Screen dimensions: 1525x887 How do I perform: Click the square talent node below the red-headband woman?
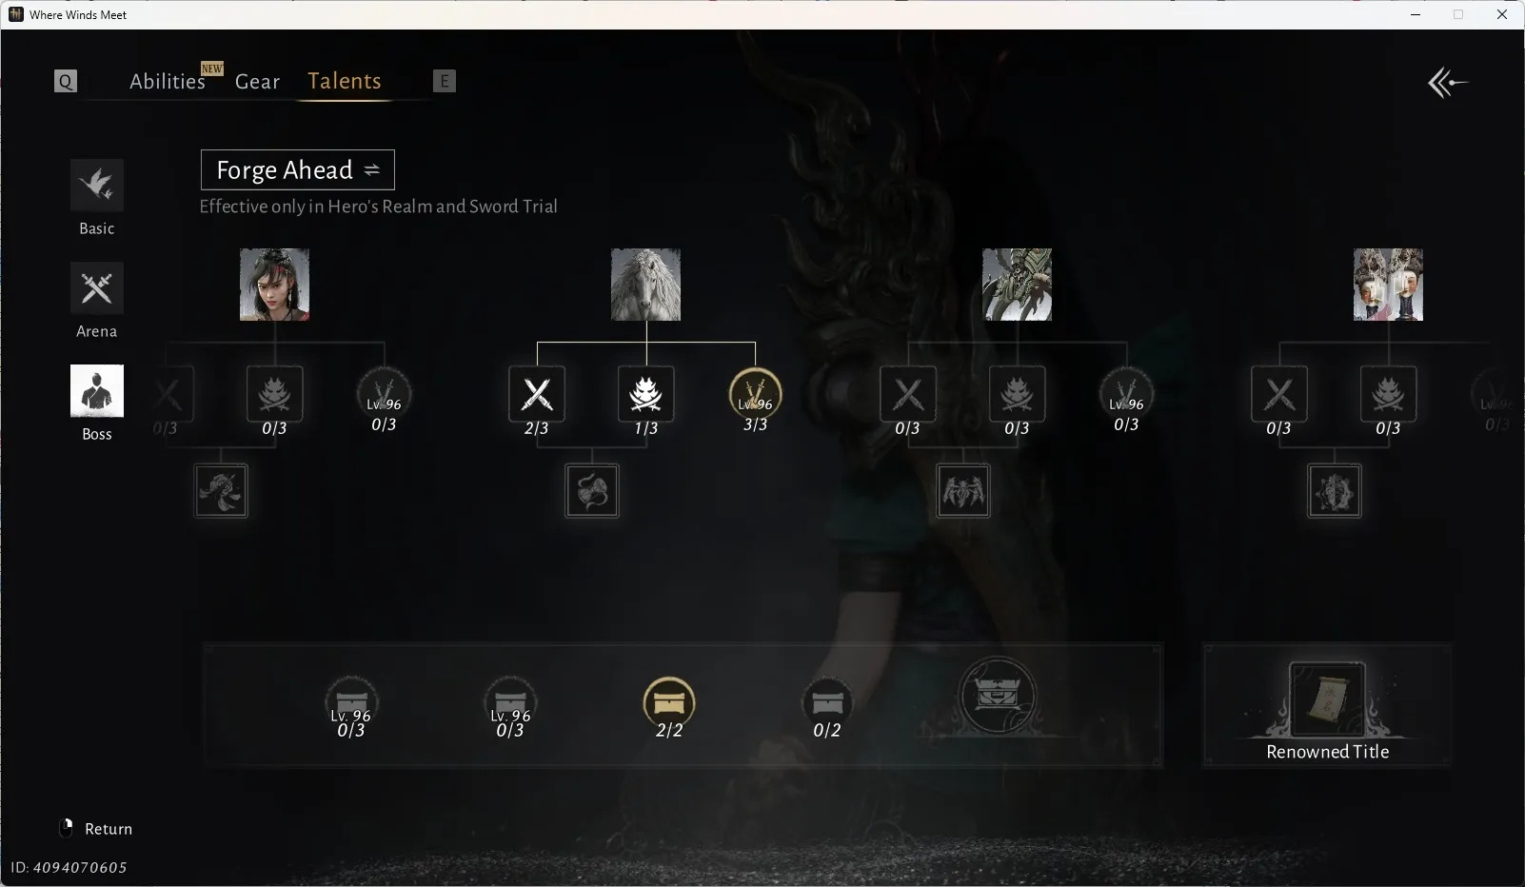click(x=221, y=491)
